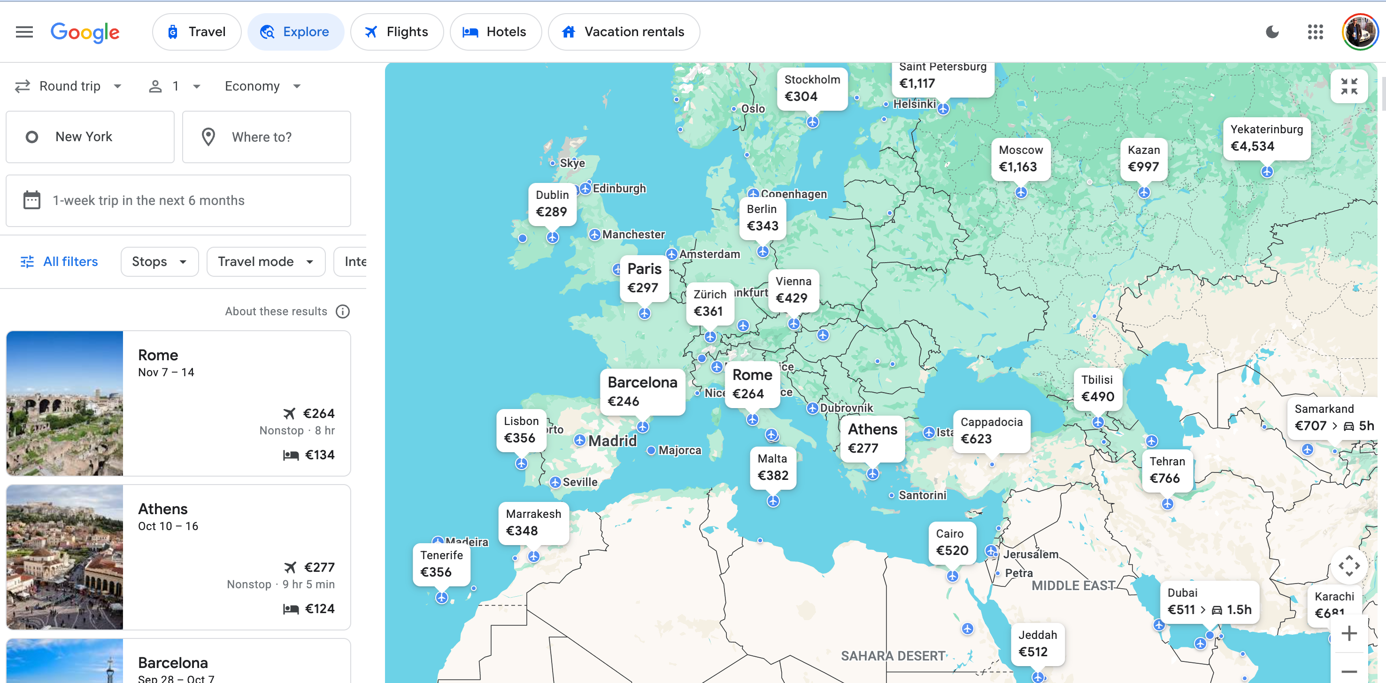The height and width of the screenshot is (683, 1386).
Task: Click the Santorini map marker
Action: [892, 495]
